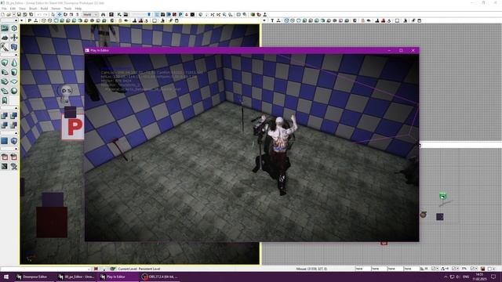The image size is (502, 282).
Task: Click Add Special Brush icon
Action: point(5,141)
